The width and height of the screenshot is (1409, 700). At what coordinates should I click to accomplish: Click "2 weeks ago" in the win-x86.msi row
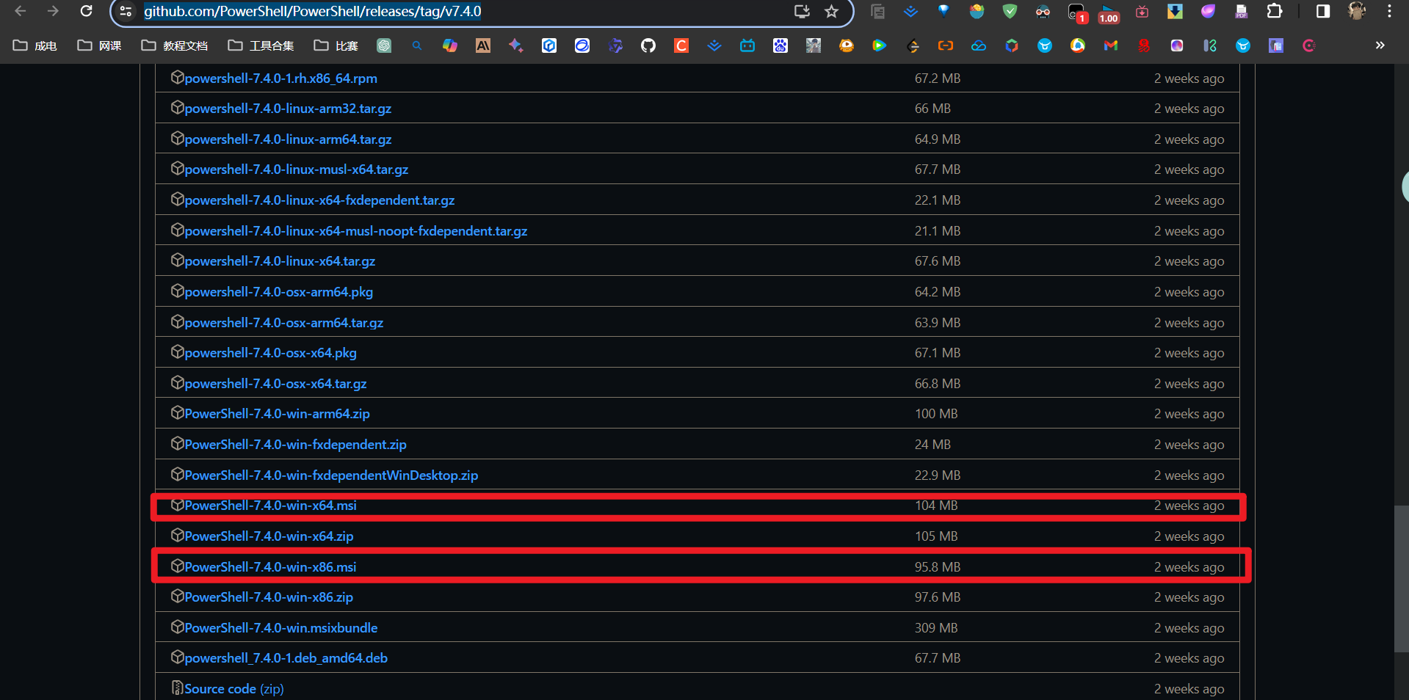(1189, 567)
